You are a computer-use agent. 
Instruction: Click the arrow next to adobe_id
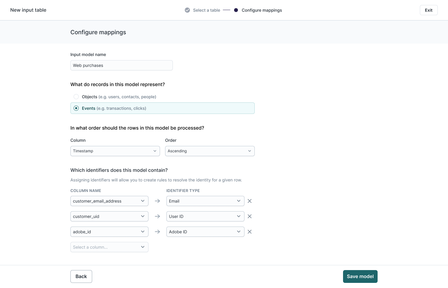(157, 232)
